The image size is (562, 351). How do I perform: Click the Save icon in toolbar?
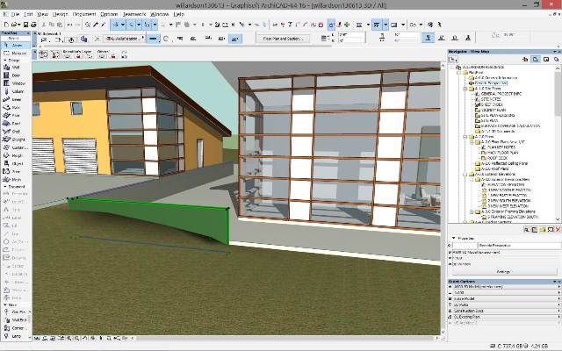tap(25, 25)
